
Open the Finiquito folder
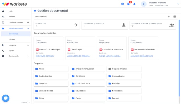pyautogui.click(x=124, y=83)
